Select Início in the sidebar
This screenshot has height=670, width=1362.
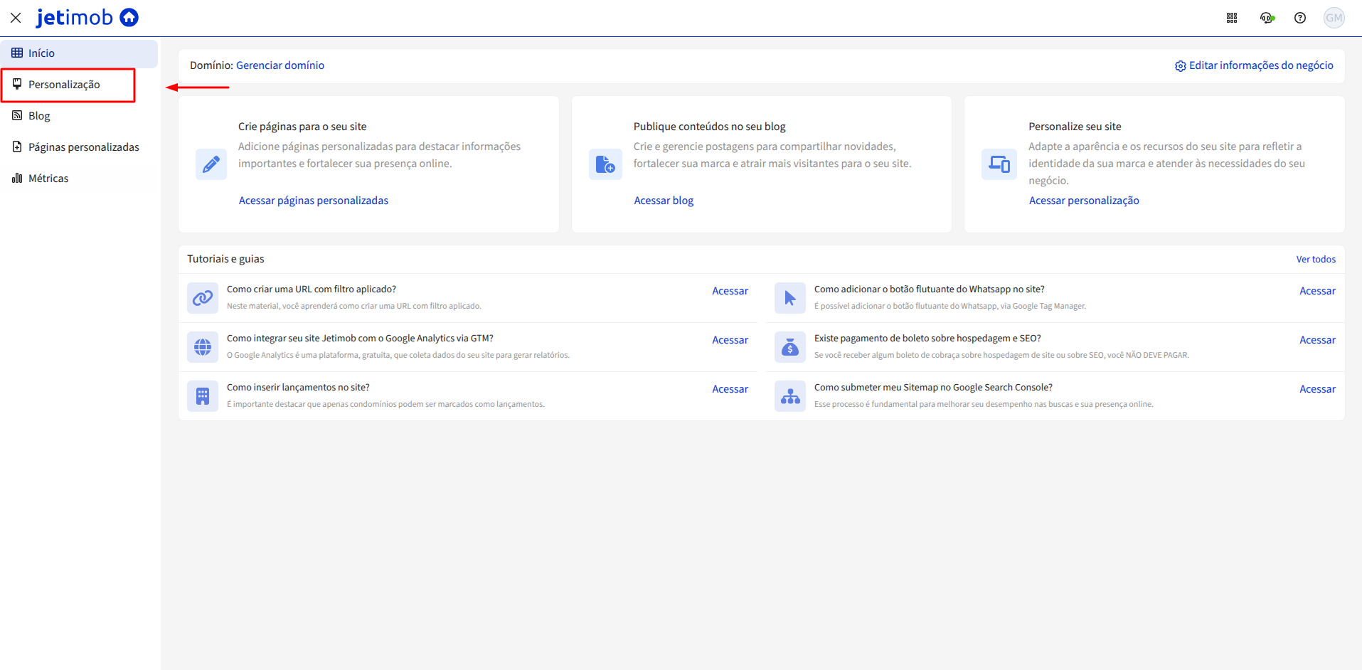79,53
